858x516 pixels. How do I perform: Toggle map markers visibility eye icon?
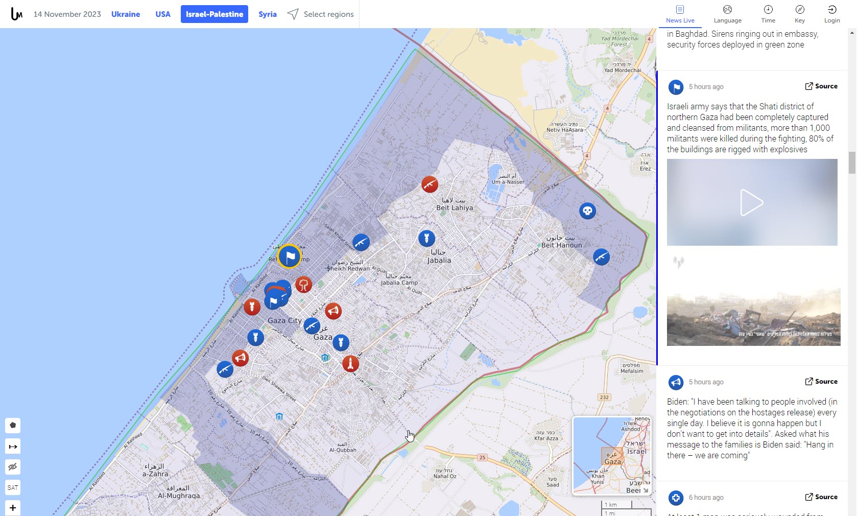[x=13, y=467]
